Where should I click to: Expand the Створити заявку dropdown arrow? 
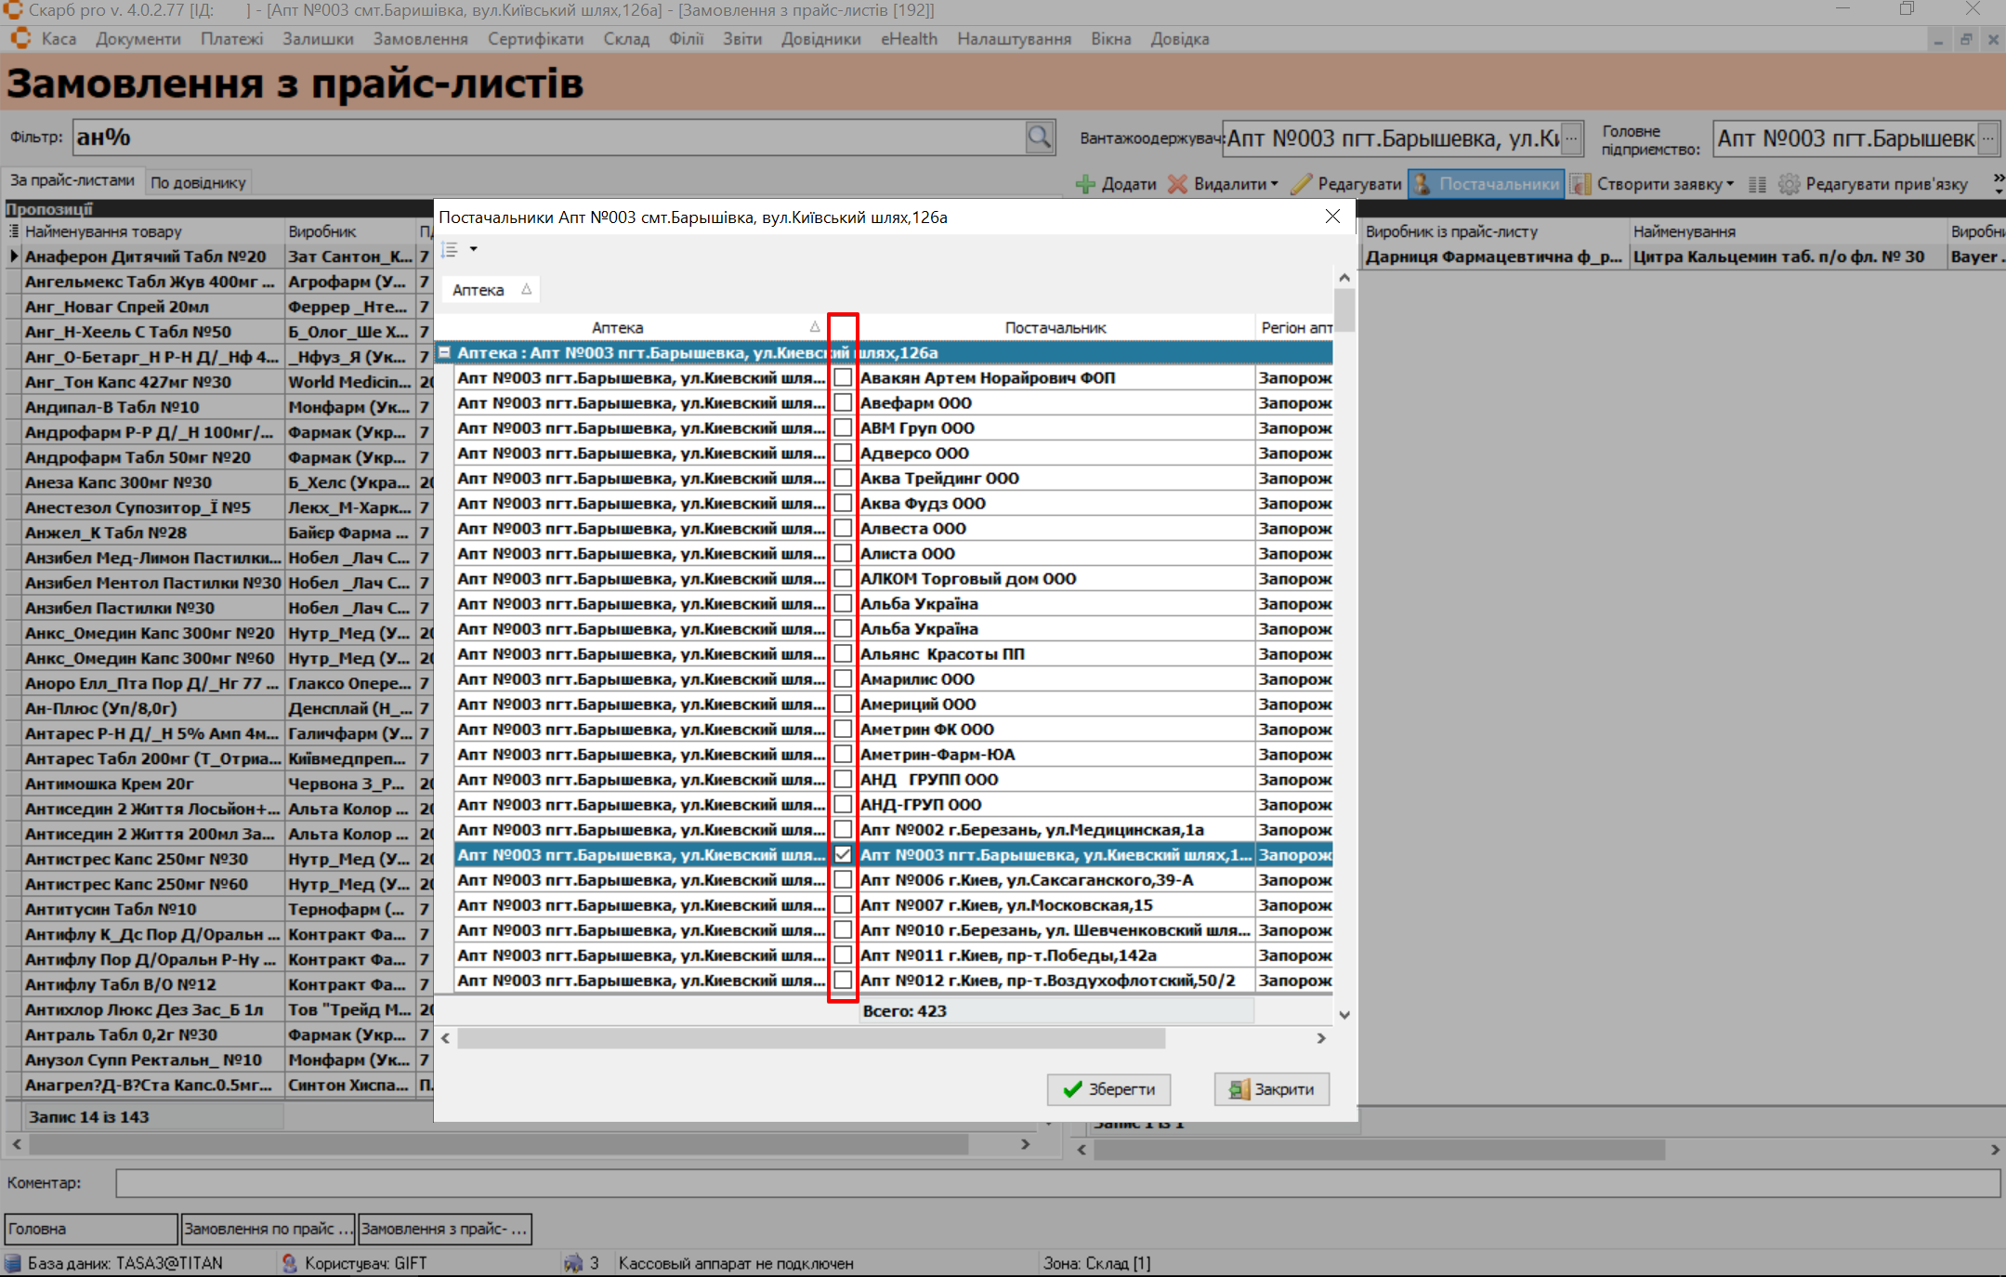pos(1730,184)
